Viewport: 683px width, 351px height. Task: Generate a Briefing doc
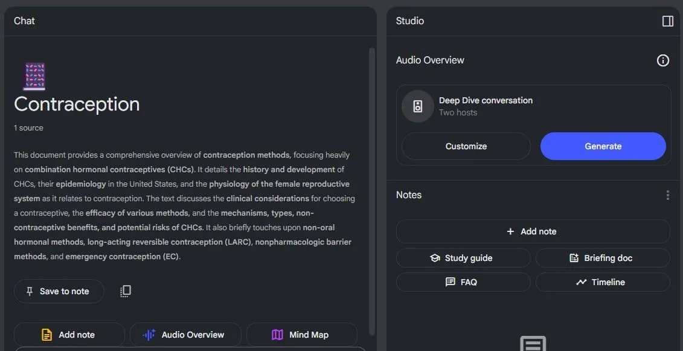[x=602, y=258]
